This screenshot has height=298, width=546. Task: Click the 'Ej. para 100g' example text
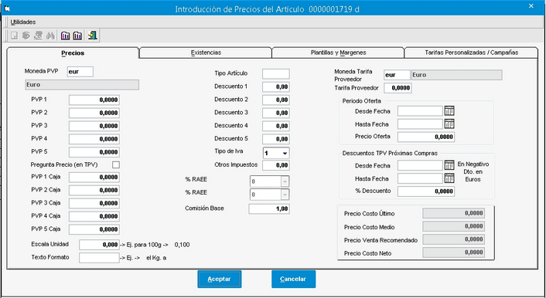[x=145, y=245]
